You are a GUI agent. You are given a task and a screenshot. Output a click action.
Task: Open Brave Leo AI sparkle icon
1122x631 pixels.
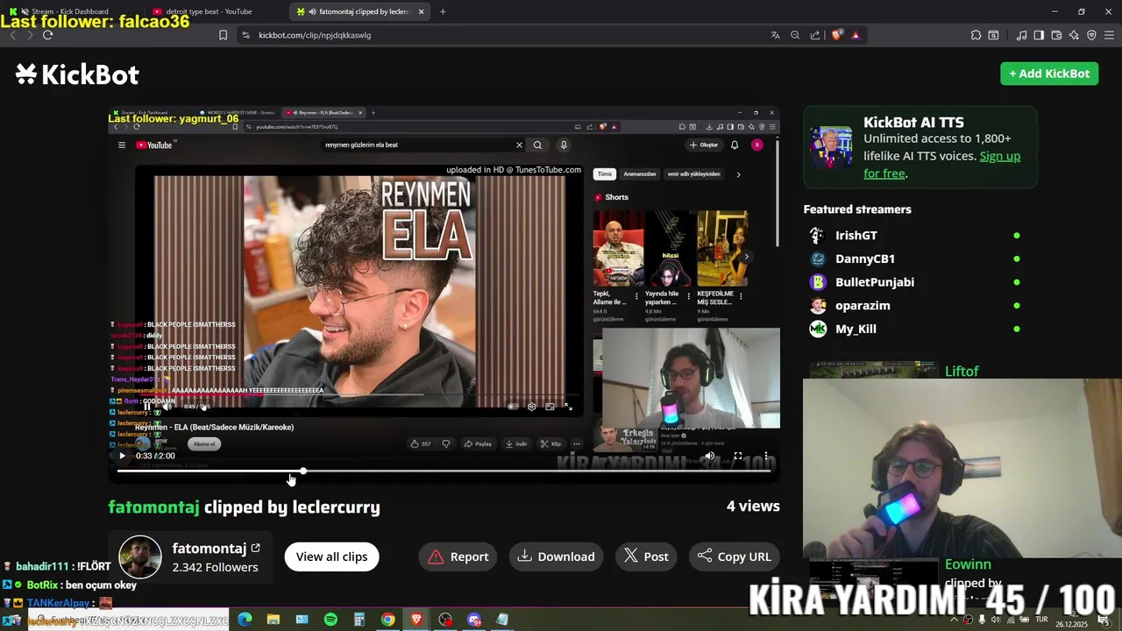pos(1074,35)
